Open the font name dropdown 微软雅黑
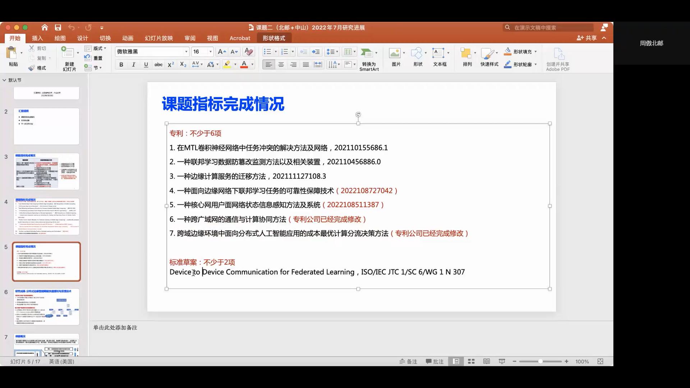The width and height of the screenshot is (690, 388). point(186,52)
